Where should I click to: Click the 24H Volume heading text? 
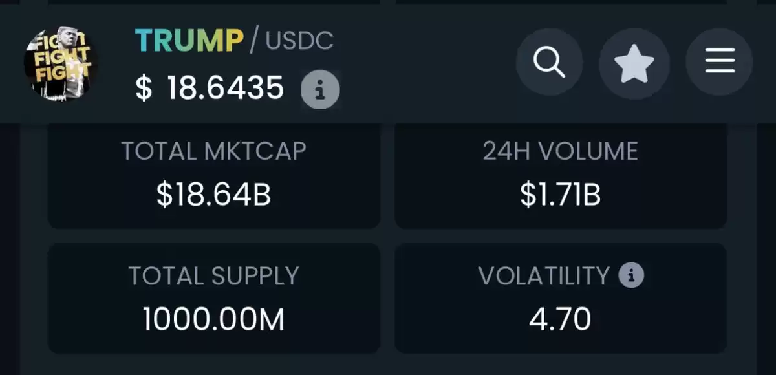coord(560,151)
